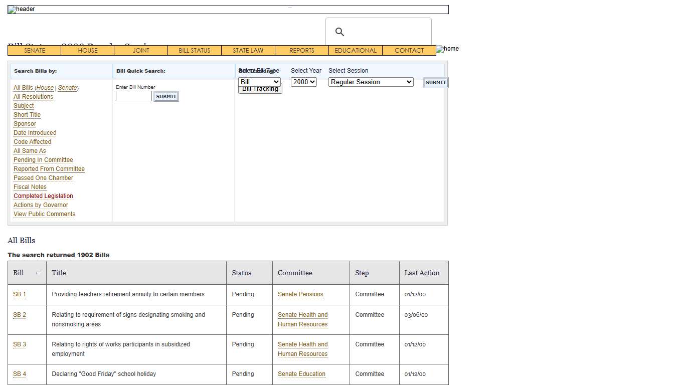Open the EDUCATIONAL menu tab
Viewport: 685px width, 385px height.
click(355, 50)
